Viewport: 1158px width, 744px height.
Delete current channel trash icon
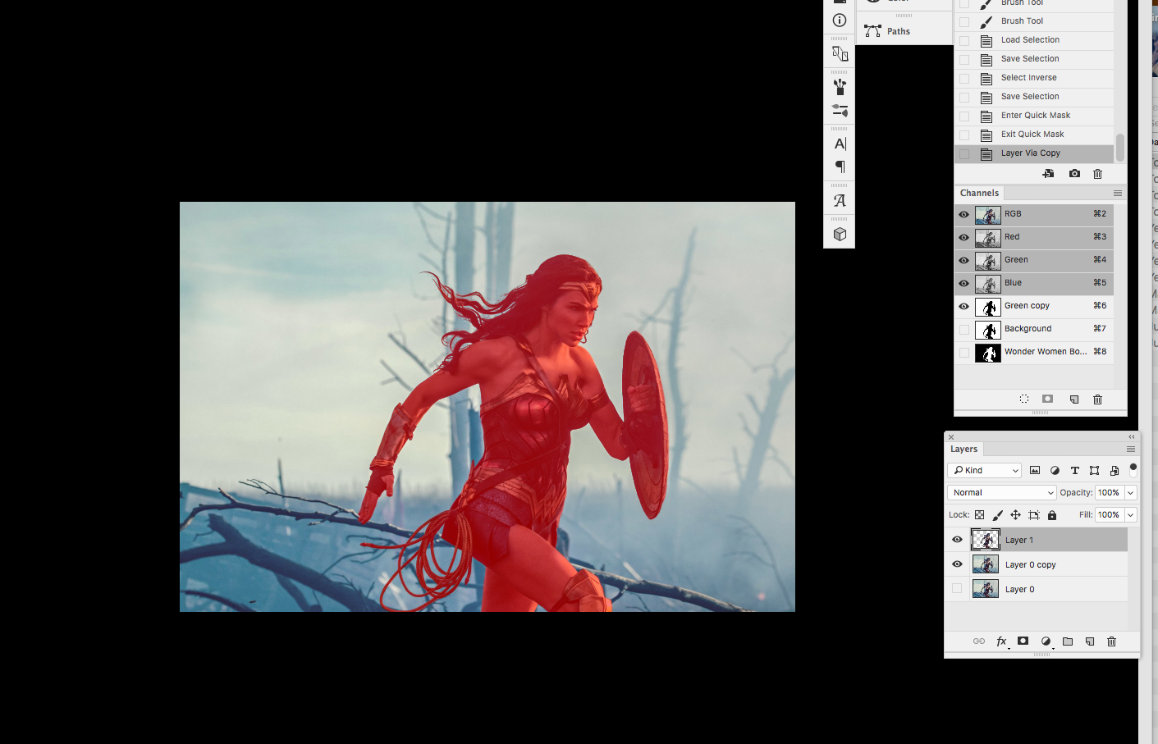[1097, 399]
